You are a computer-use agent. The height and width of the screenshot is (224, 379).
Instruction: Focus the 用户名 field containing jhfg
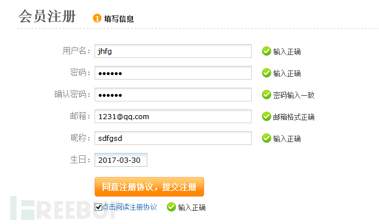pyautogui.click(x=173, y=51)
